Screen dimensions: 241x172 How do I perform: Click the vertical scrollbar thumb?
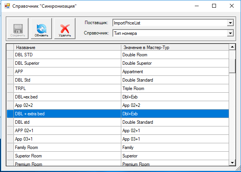tap(232, 66)
